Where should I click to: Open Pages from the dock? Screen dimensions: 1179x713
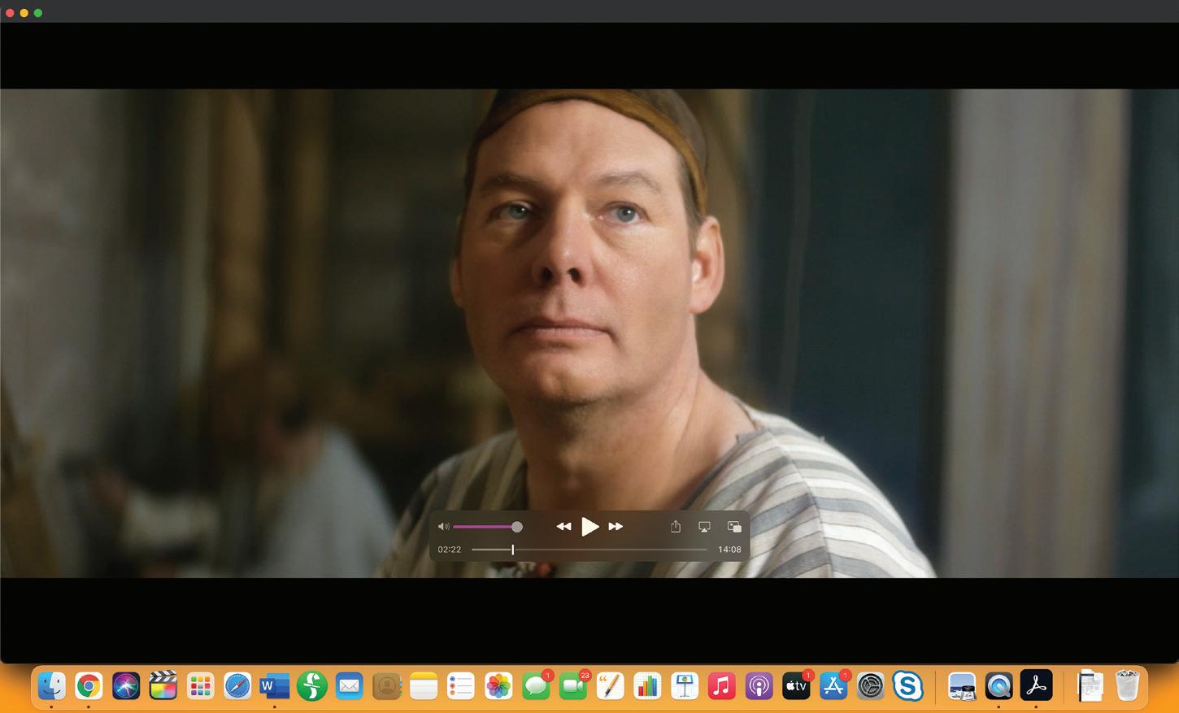tap(610, 687)
